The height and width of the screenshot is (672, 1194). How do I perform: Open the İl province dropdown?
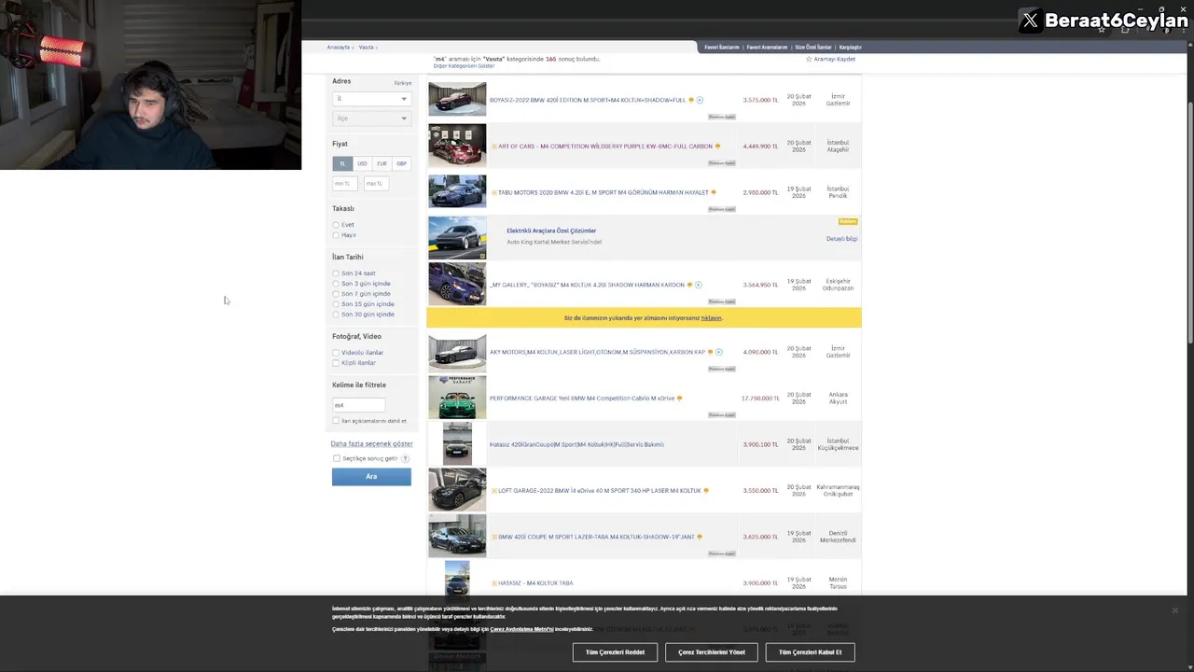pyautogui.click(x=371, y=98)
